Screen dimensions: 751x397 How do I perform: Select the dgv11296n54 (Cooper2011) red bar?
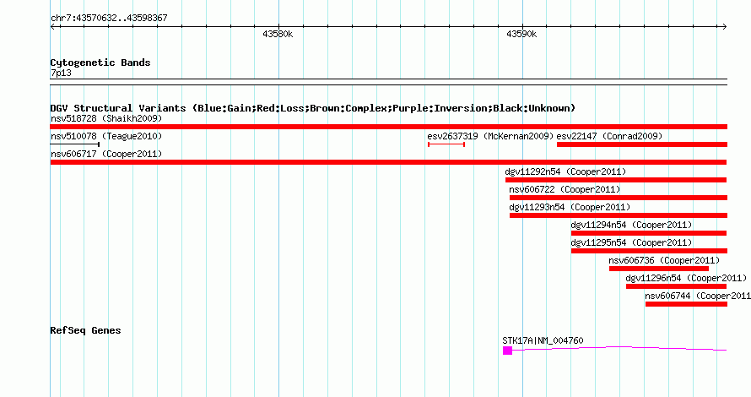676,286
